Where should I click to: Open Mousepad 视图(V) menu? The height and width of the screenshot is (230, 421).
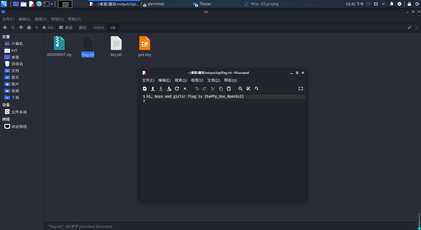pyautogui.click(x=197, y=80)
